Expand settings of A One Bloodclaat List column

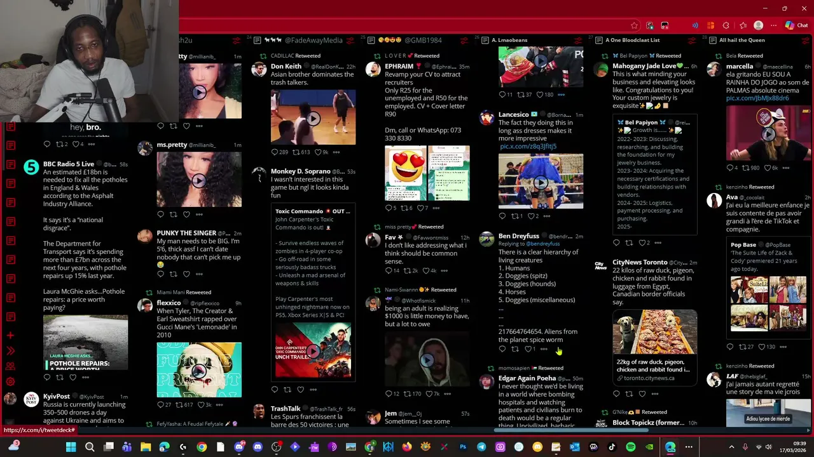coord(692,40)
